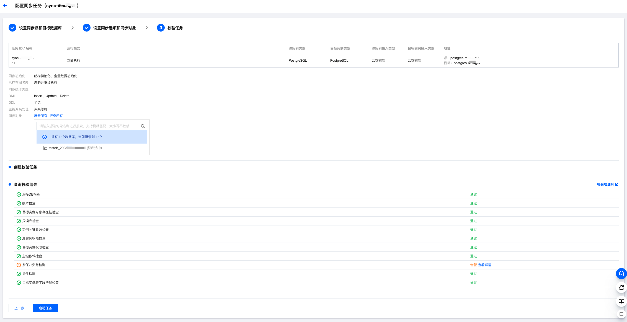This screenshot has height=322, width=627.
Task: Click the list menu floating icon at bottom-right
Action: click(621, 314)
